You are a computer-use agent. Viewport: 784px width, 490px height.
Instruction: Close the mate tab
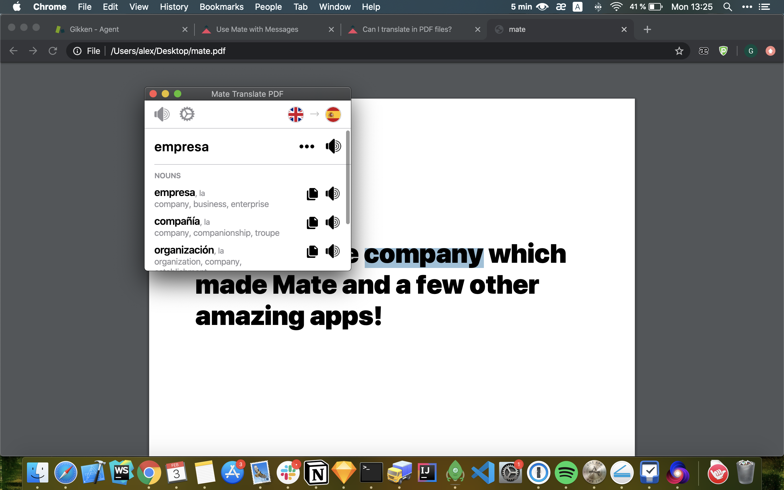tap(624, 29)
